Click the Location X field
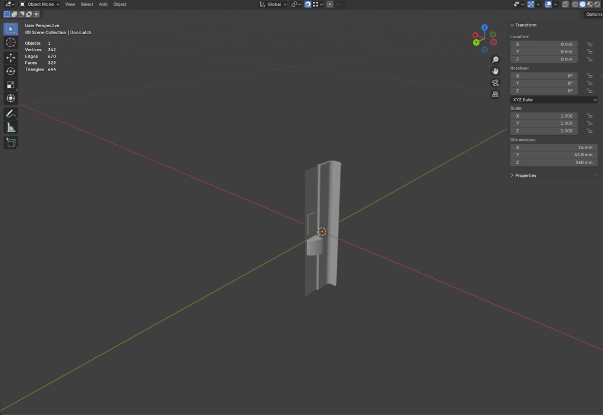 (x=544, y=44)
